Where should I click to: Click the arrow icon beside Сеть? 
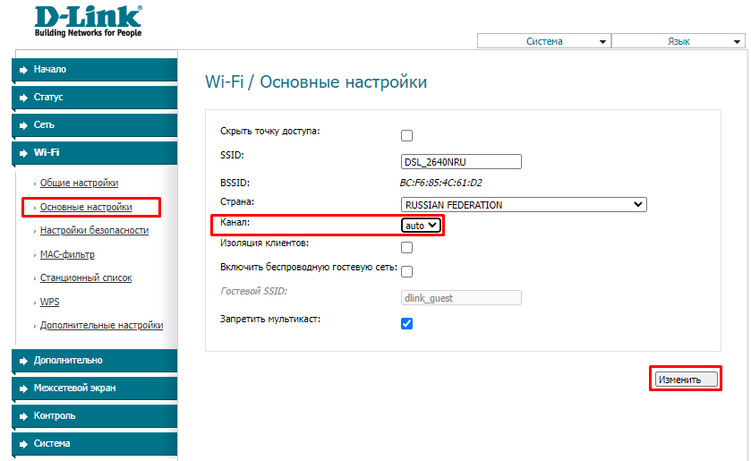pos(23,125)
